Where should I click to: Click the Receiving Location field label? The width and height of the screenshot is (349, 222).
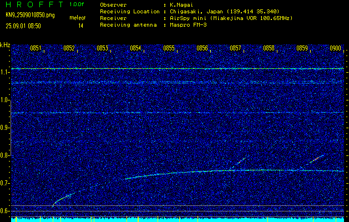tap(130, 12)
